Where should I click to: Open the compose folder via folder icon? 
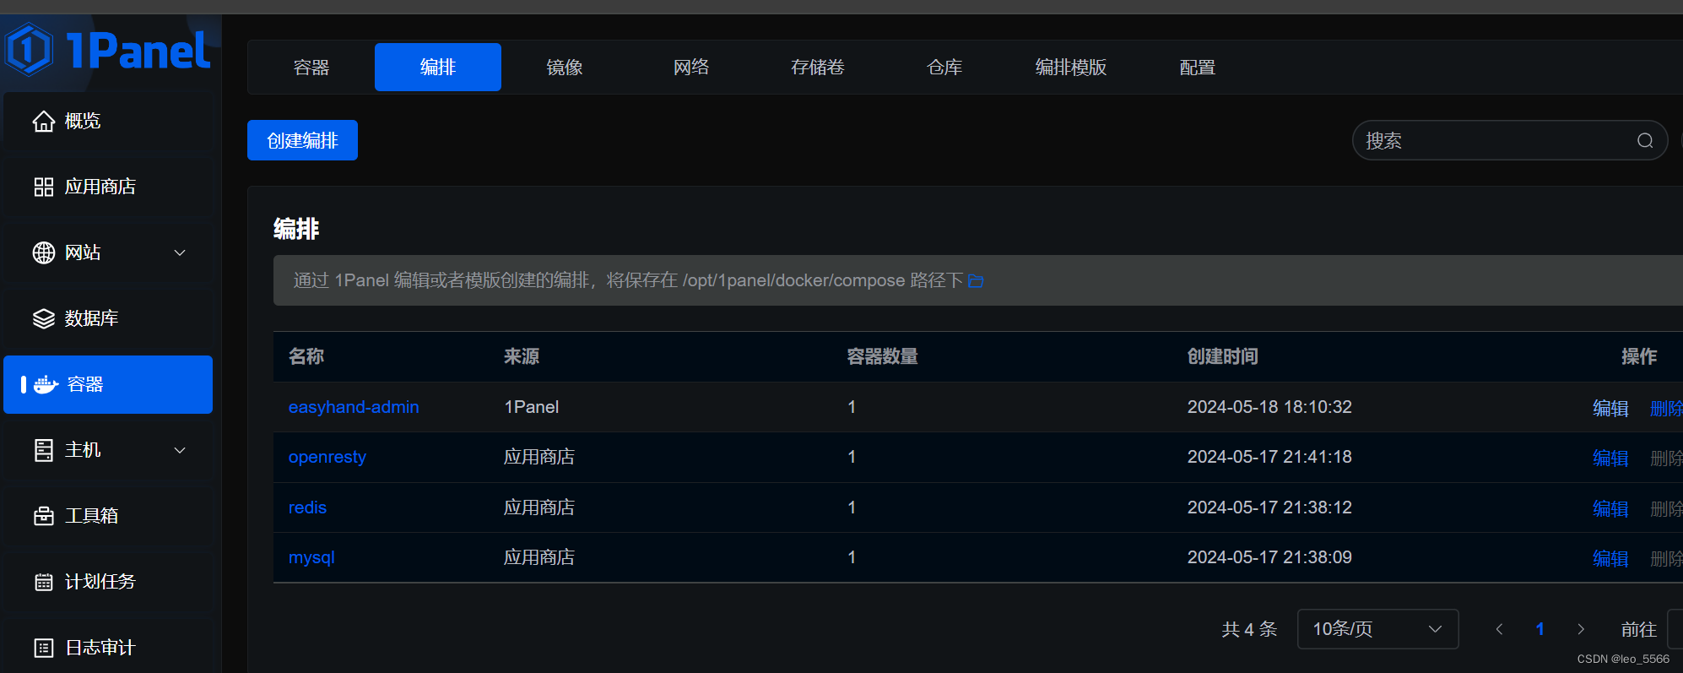coord(976,280)
